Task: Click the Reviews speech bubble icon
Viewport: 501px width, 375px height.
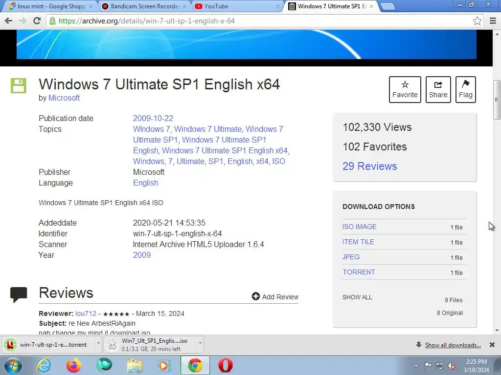Action: 19,294
